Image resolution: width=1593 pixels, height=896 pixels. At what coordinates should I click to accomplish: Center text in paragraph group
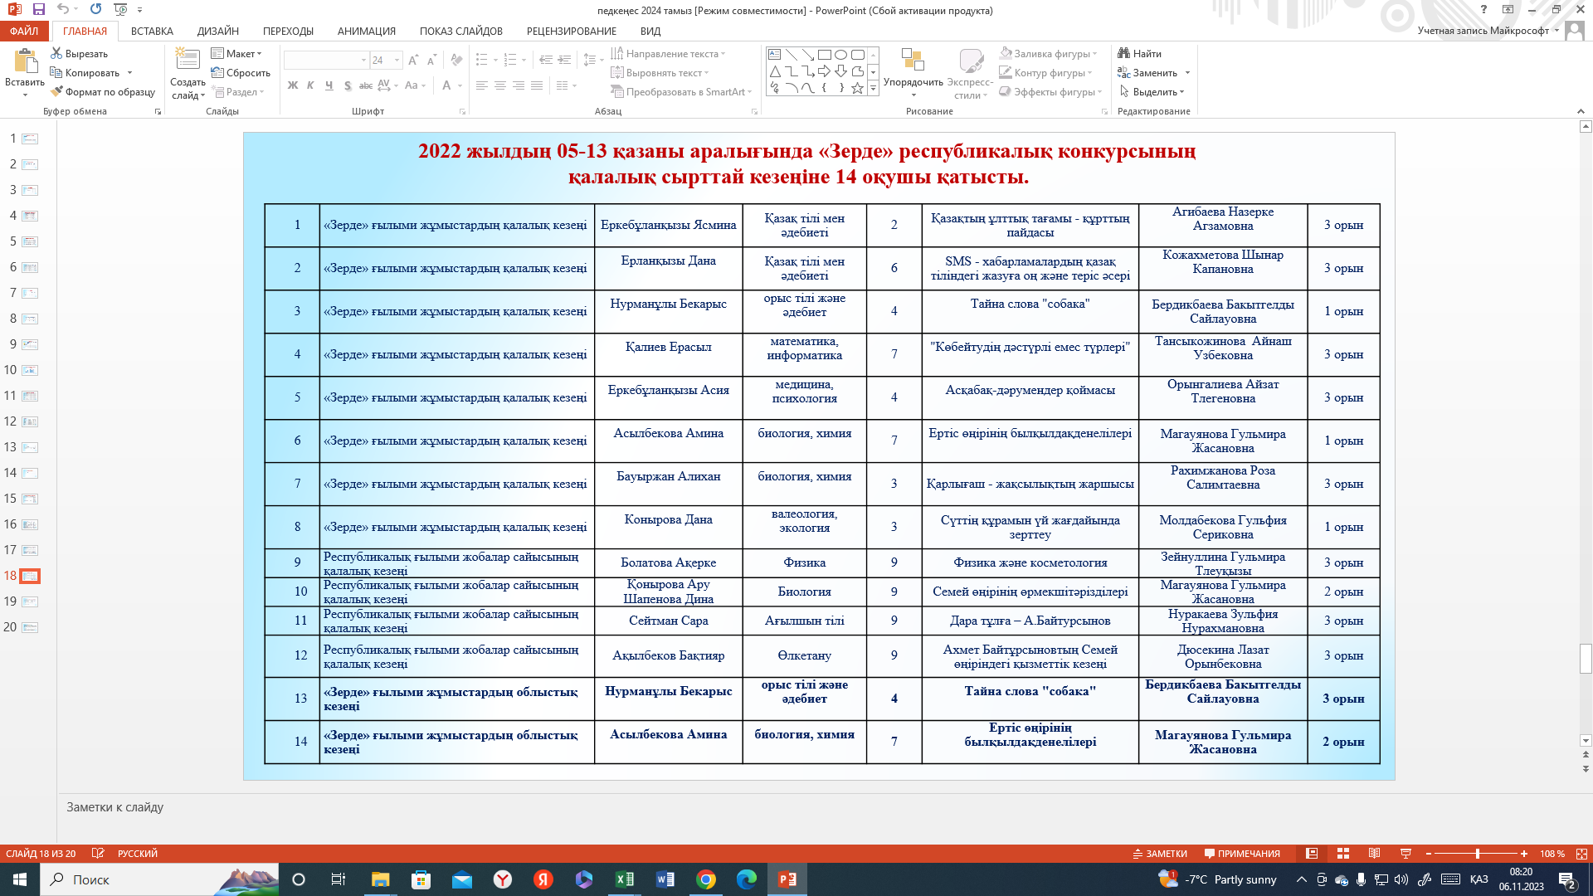(x=500, y=85)
